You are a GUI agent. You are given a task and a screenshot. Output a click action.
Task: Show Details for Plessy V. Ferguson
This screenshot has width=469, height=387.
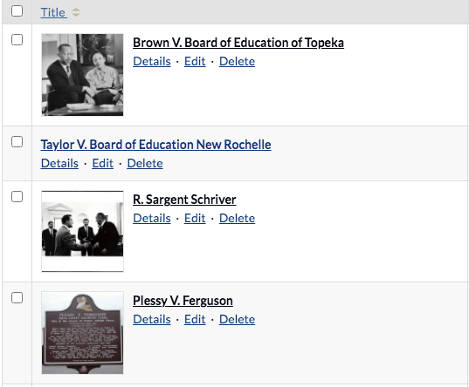(x=152, y=319)
